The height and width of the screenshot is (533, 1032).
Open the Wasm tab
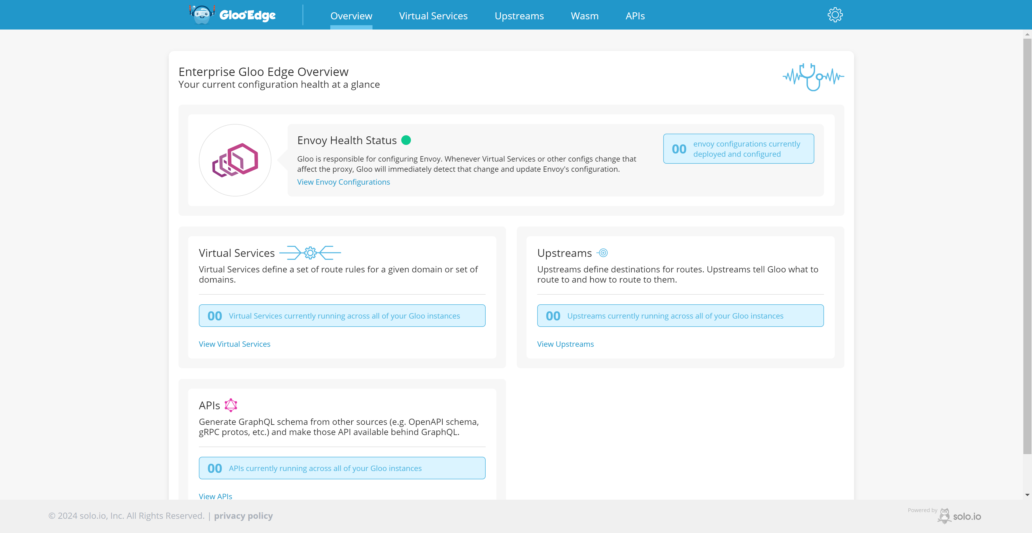coord(585,16)
